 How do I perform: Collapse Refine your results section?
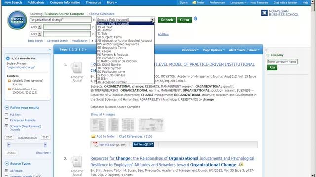(7, 108)
